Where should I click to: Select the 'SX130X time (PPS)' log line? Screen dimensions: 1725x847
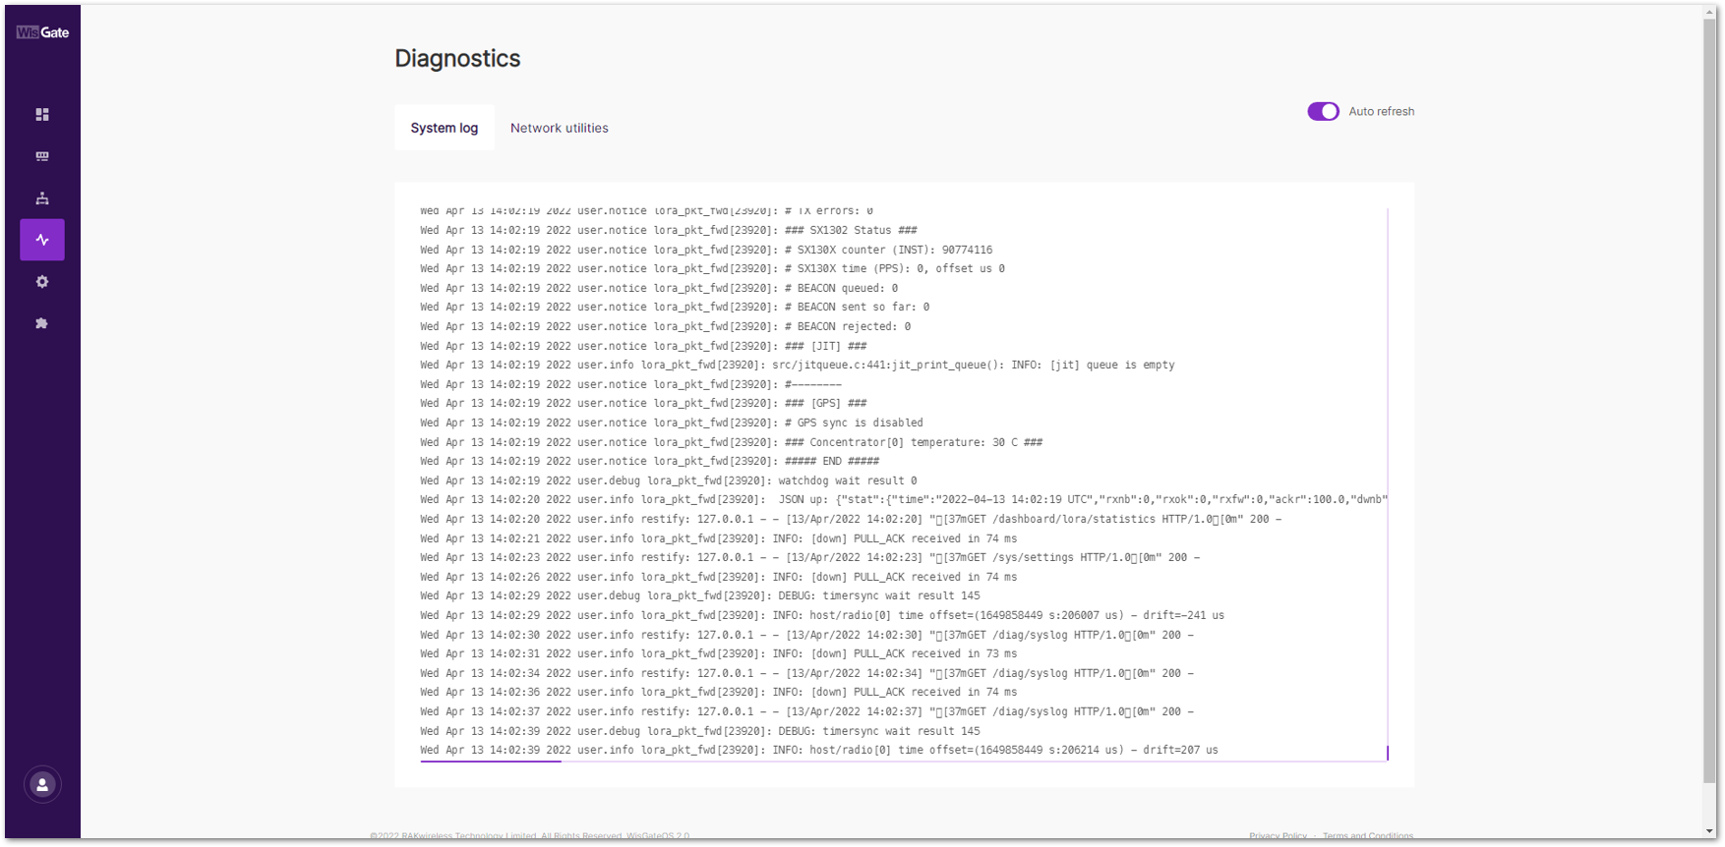[x=713, y=268]
